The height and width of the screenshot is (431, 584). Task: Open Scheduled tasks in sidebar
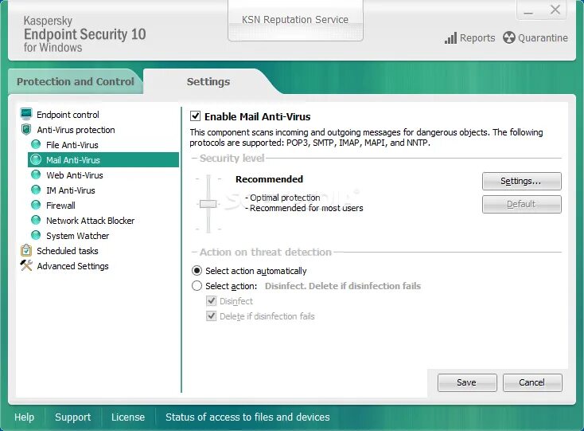click(68, 251)
